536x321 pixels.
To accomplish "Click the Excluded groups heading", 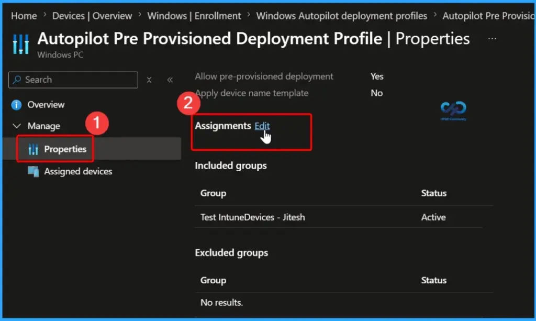I will pyautogui.click(x=231, y=252).
